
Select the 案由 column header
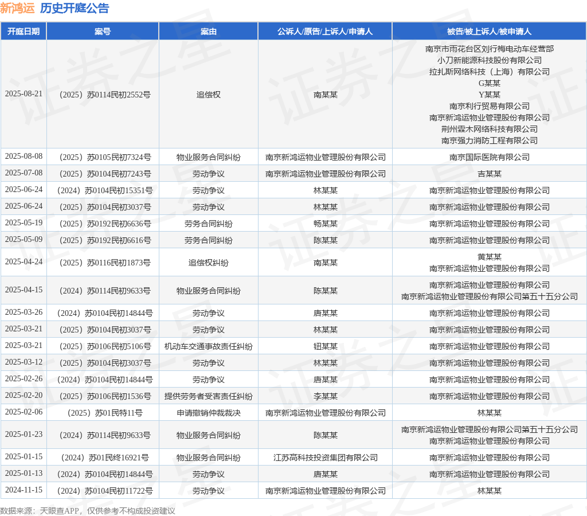tap(209, 32)
